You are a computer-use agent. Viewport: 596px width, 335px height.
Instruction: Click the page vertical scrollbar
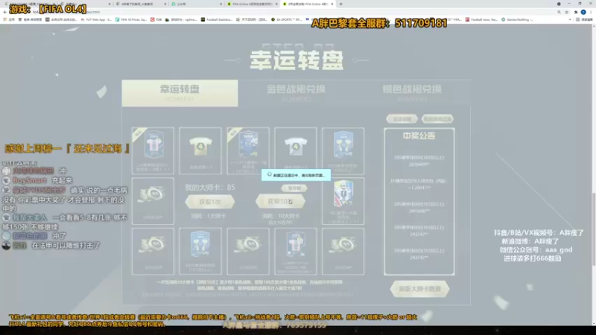[594, 229]
